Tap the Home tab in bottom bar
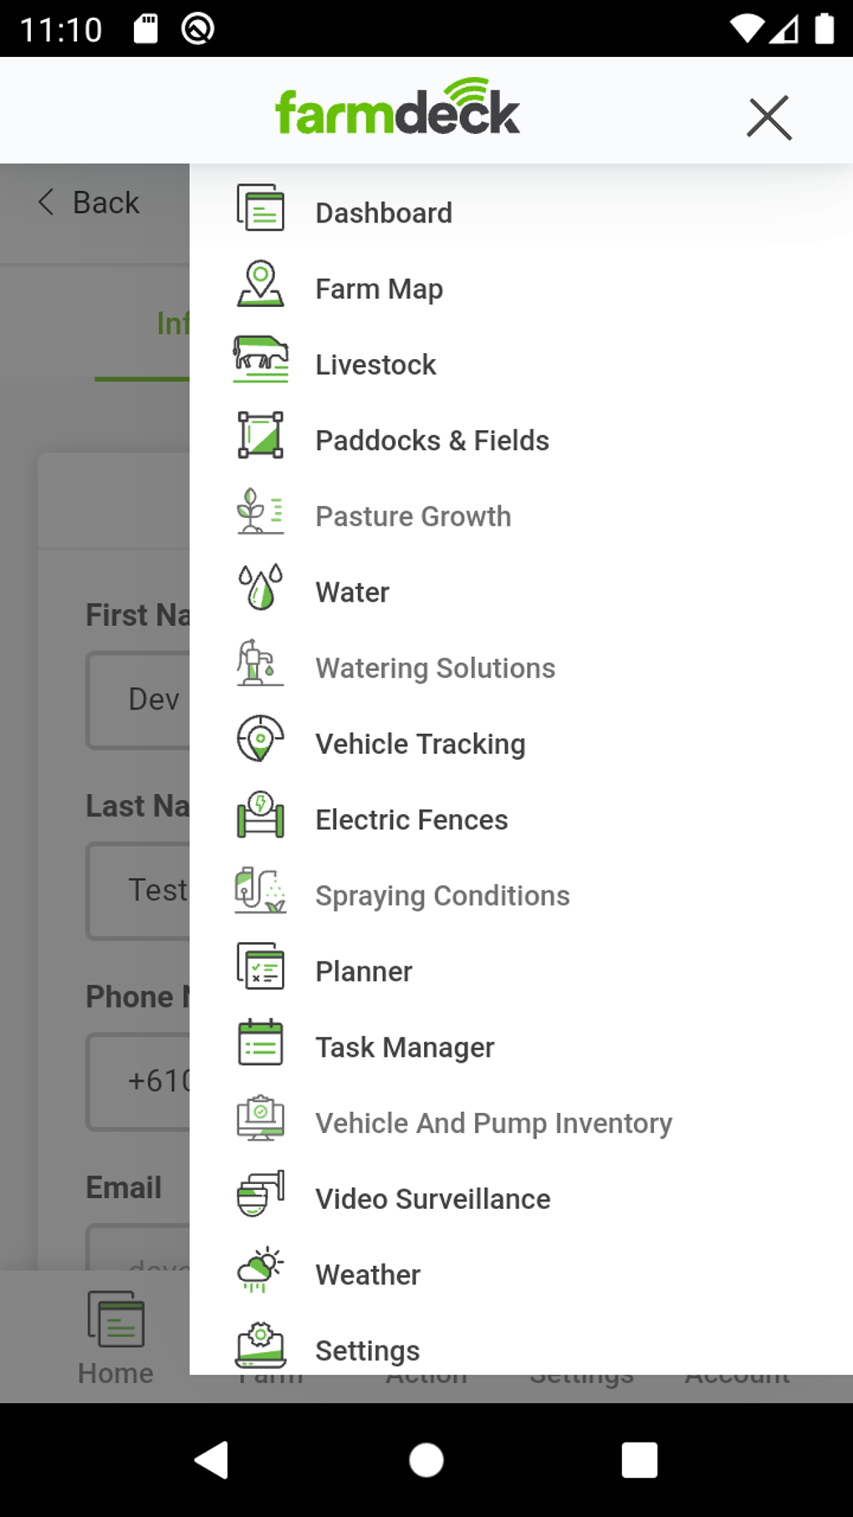The width and height of the screenshot is (853, 1517). [115, 1339]
